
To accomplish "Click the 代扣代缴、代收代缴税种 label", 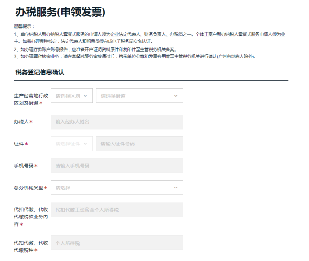I will 31,246.
